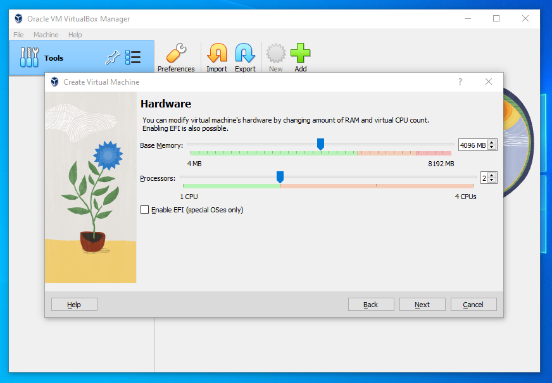Click the Processors count field
This screenshot has width=552, height=383.
point(484,178)
